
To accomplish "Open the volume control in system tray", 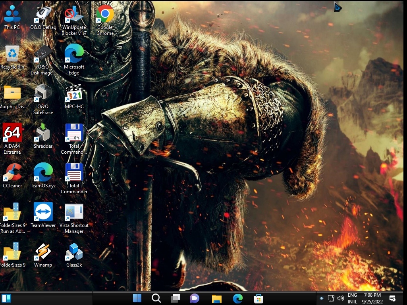I will coord(340,298).
